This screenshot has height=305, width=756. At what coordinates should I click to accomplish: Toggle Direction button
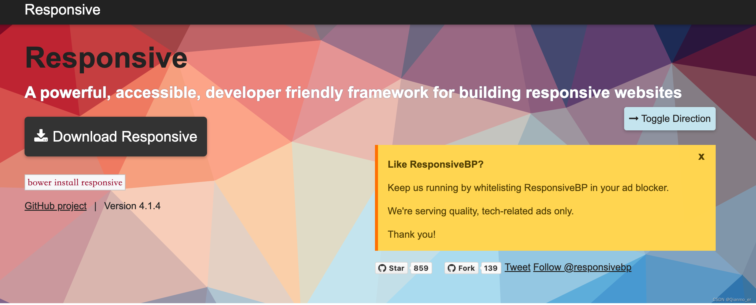pos(670,119)
